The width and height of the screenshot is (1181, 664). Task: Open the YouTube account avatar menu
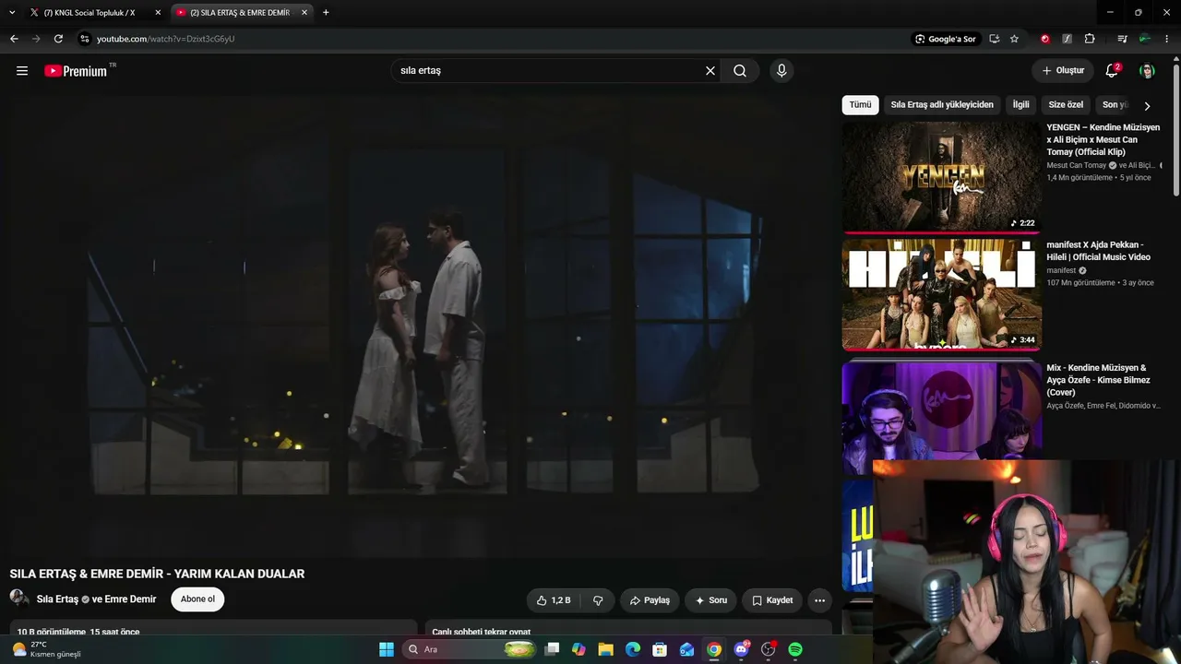1147,71
